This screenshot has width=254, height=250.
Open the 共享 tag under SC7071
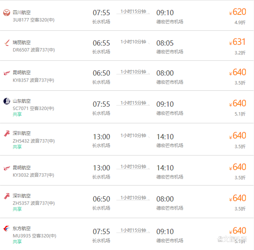click(17, 114)
